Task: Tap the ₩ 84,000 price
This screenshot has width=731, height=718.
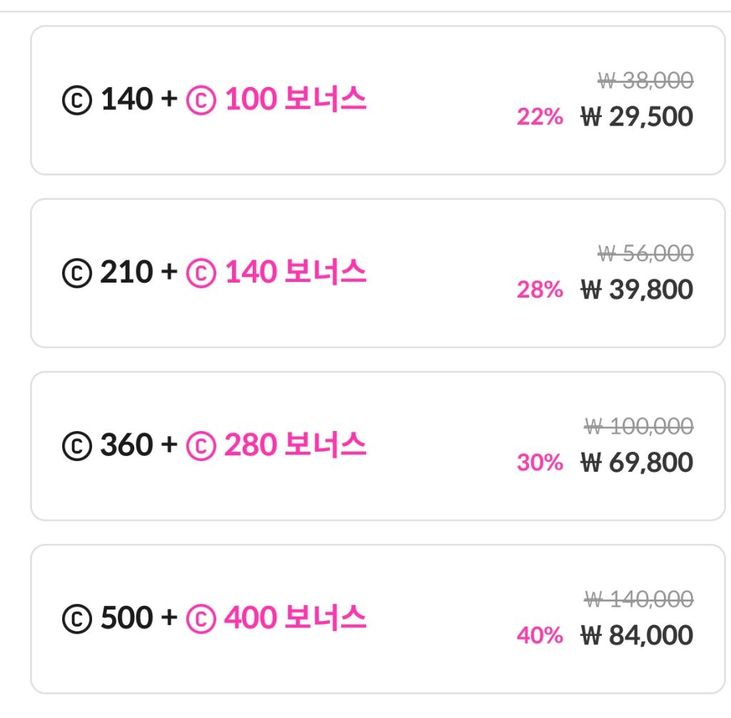Action: click(x=637, y=635)
